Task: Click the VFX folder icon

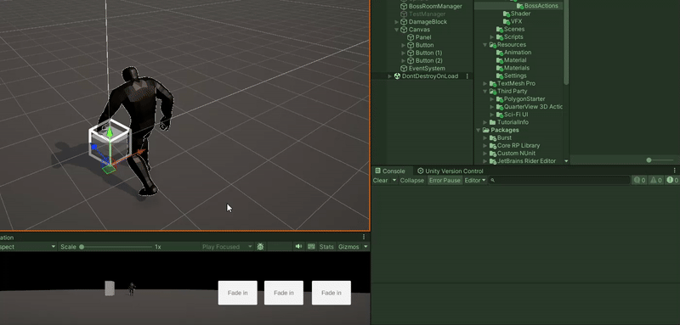Action: coord(507,21)
